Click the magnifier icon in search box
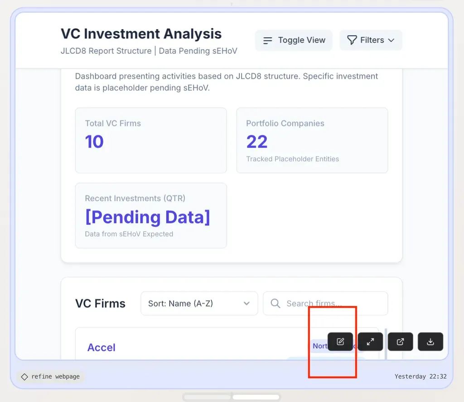The height and width of the screenshot is (402, 464). coord(275,303)
